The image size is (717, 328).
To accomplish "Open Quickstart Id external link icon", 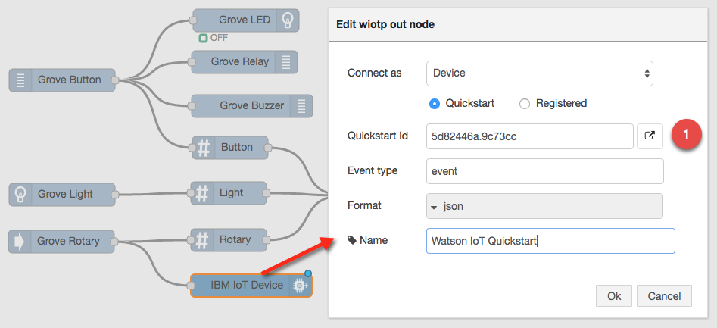I will tap(650, 136).
